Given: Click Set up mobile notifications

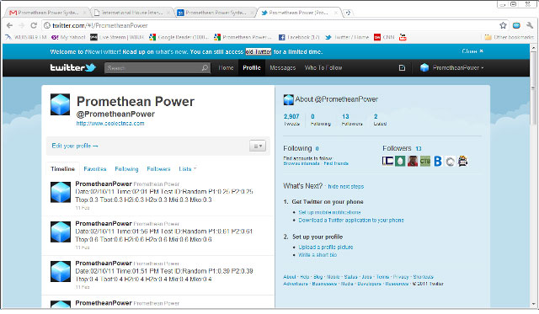Looking at the screenshot, I should 329,212.
